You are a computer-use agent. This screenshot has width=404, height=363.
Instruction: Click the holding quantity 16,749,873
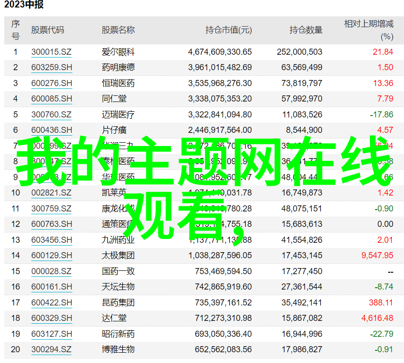302,193
